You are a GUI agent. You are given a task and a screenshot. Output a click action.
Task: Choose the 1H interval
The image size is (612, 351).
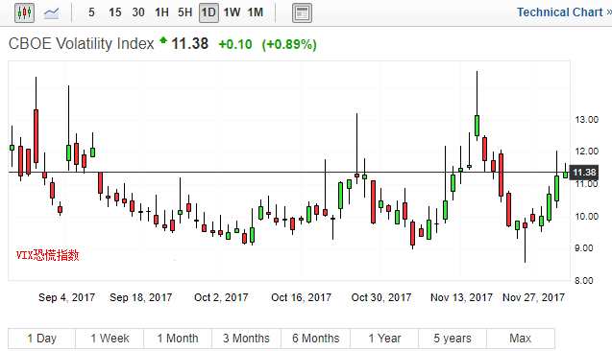[x=161, y=12]
